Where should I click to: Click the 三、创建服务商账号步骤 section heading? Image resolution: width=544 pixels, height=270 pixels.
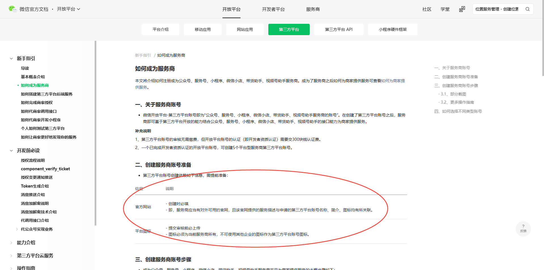(163, 260)
